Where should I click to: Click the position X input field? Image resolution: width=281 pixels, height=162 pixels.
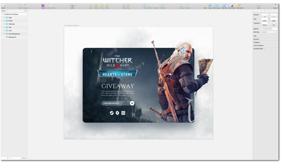264,15
